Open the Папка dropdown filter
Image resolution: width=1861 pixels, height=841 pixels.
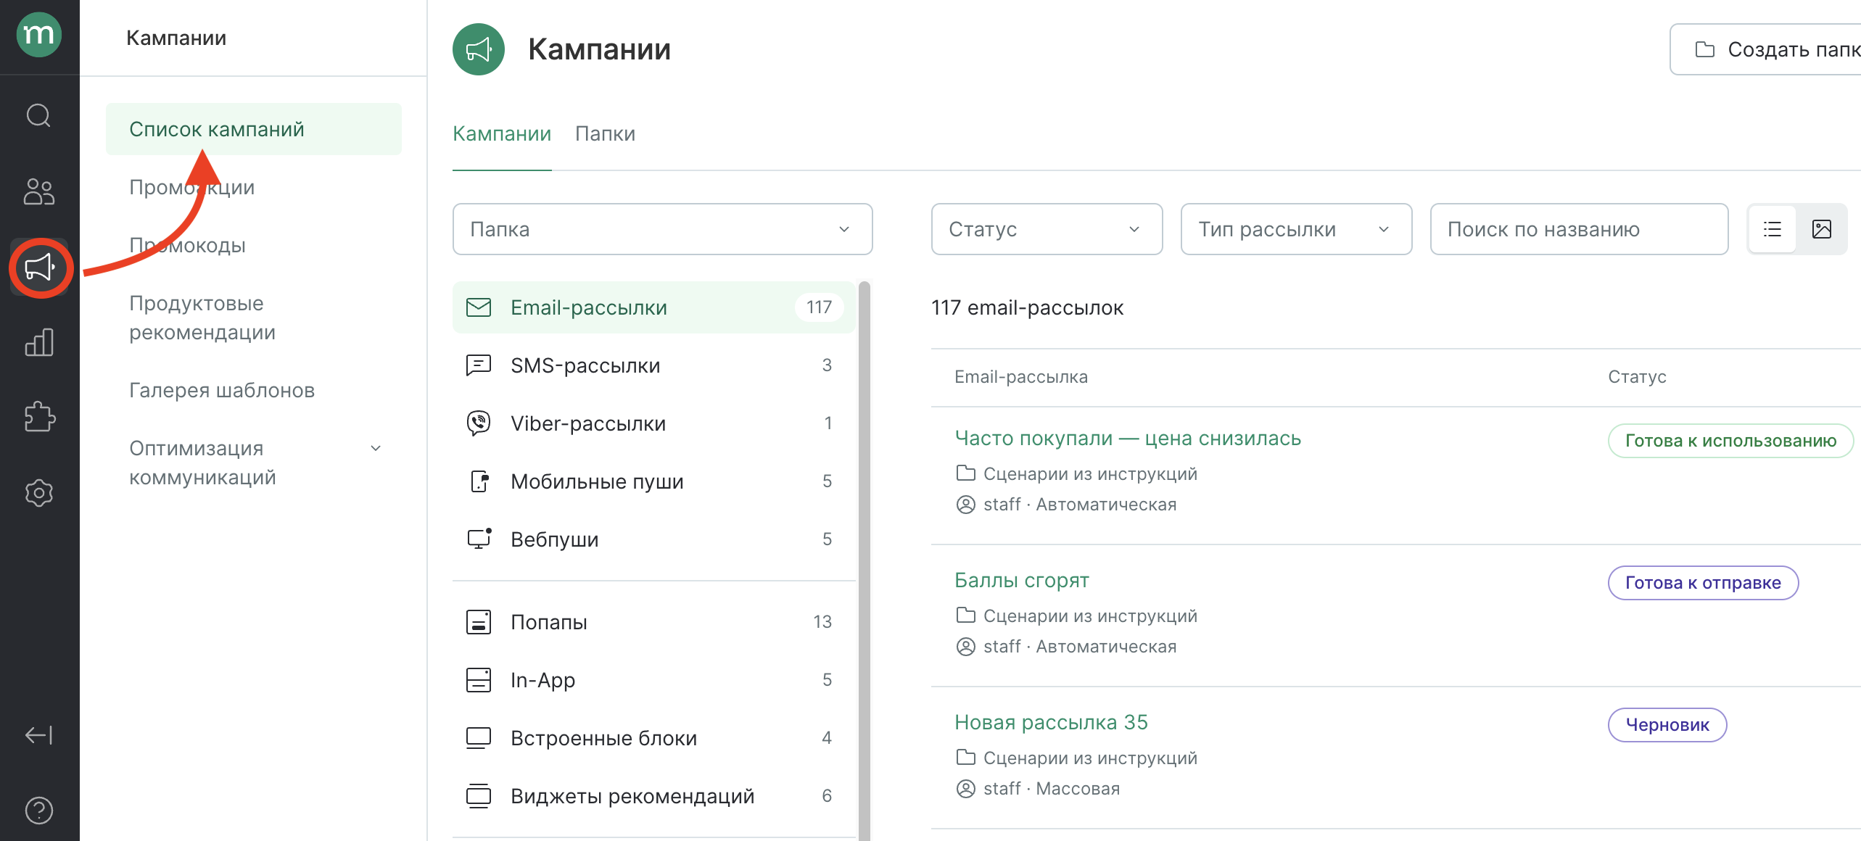662,229
